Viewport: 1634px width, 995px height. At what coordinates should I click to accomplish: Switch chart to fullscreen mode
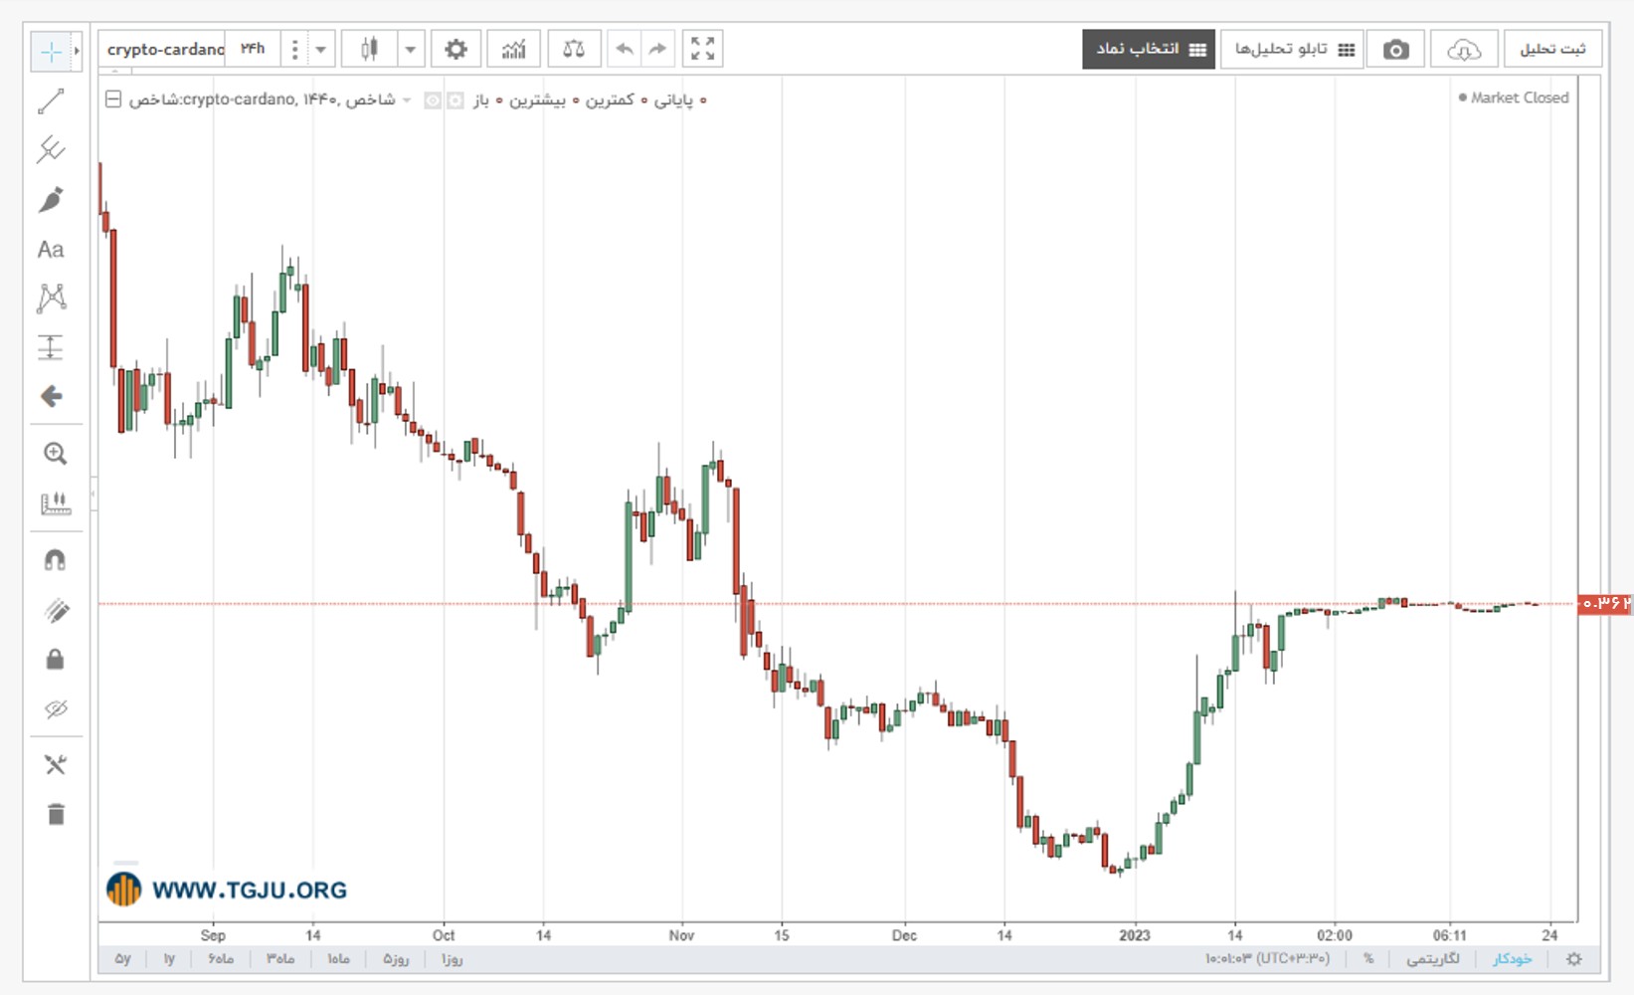tap(702, 49)
